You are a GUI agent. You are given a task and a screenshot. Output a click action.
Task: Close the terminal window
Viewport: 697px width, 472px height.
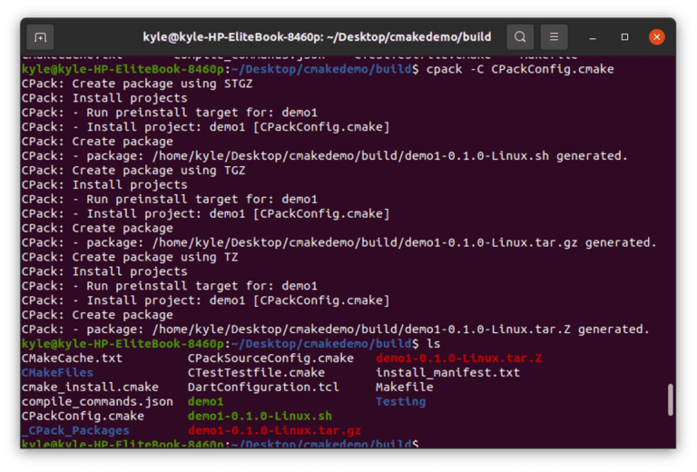[656, 37]
